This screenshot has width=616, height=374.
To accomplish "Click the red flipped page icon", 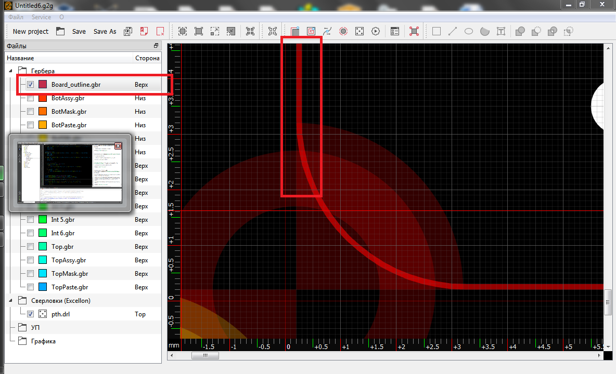I will [144, 31].
